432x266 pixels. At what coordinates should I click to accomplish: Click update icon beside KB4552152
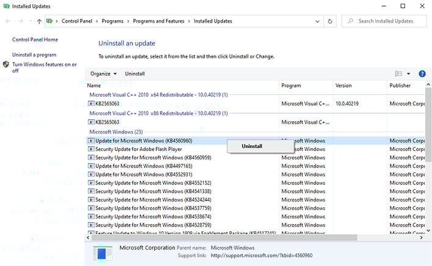click(91, 183)
